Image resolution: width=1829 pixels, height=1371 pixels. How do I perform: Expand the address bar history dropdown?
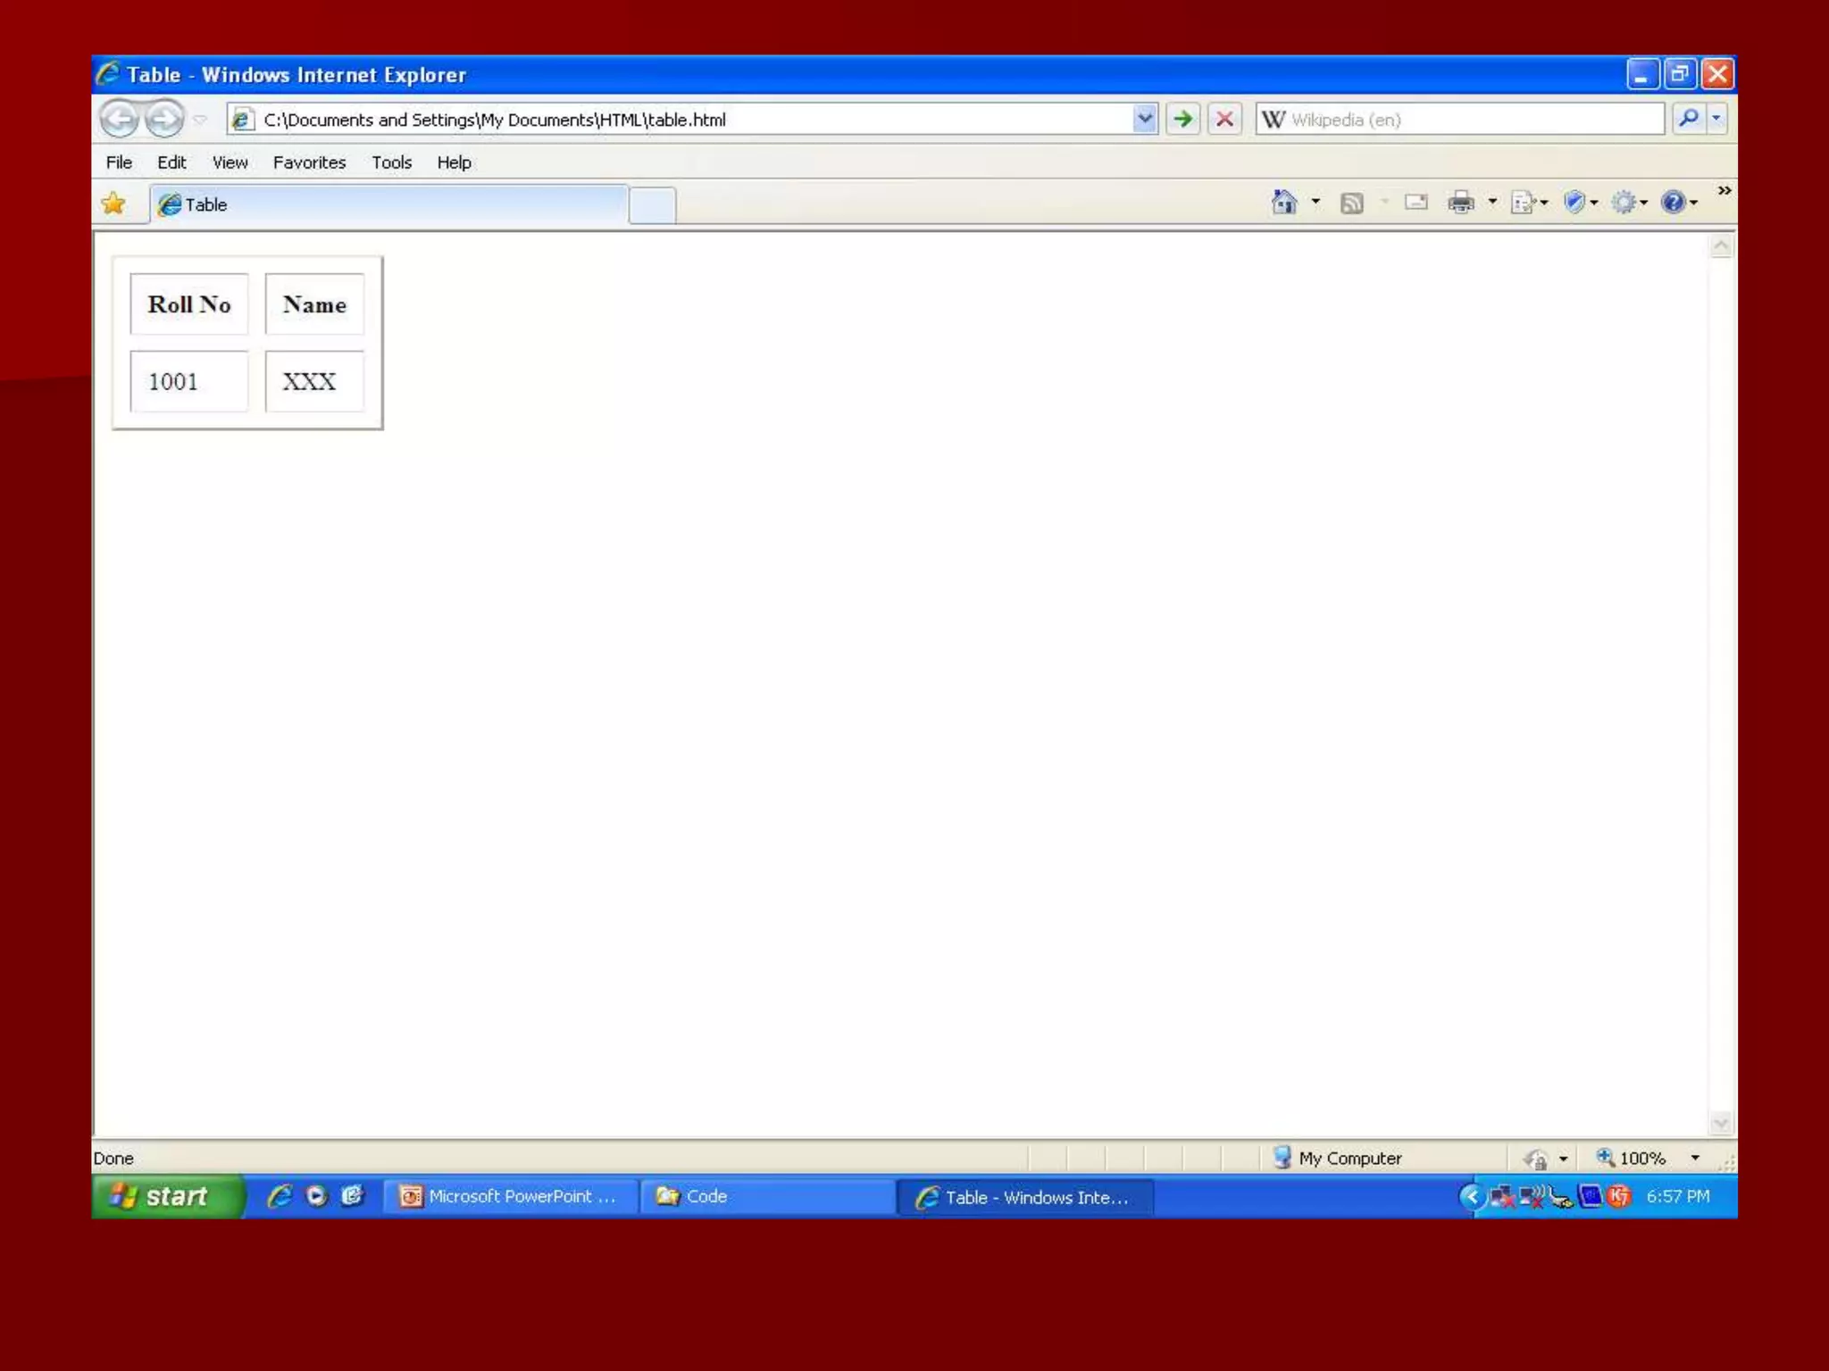click(x=1145, y=118)
